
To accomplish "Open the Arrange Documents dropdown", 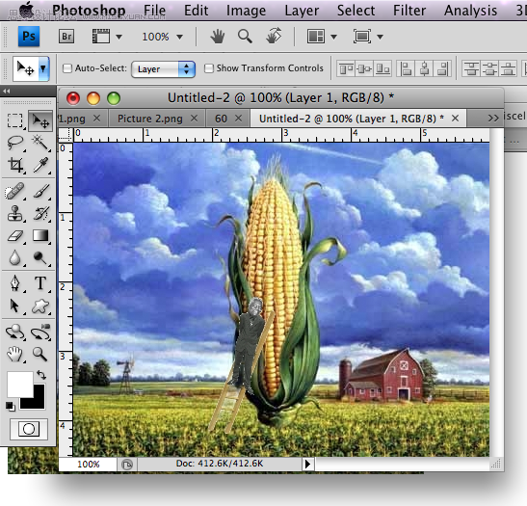I will 333,37.
